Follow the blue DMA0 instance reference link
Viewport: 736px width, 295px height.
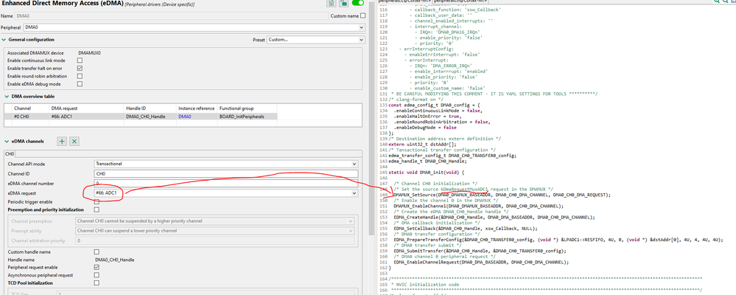185,116
